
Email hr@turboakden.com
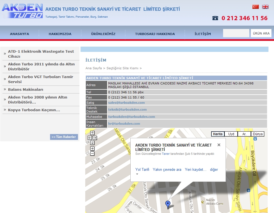tap(124, 124)
